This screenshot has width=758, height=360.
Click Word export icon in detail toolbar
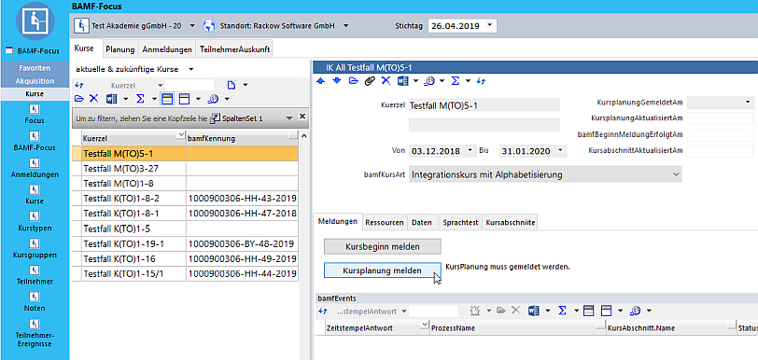click(402, 81)
